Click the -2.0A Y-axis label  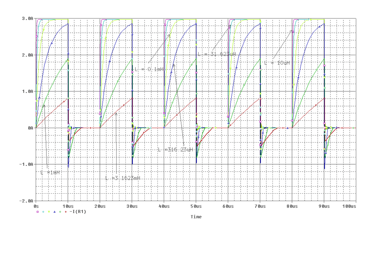tap(26, 201)
